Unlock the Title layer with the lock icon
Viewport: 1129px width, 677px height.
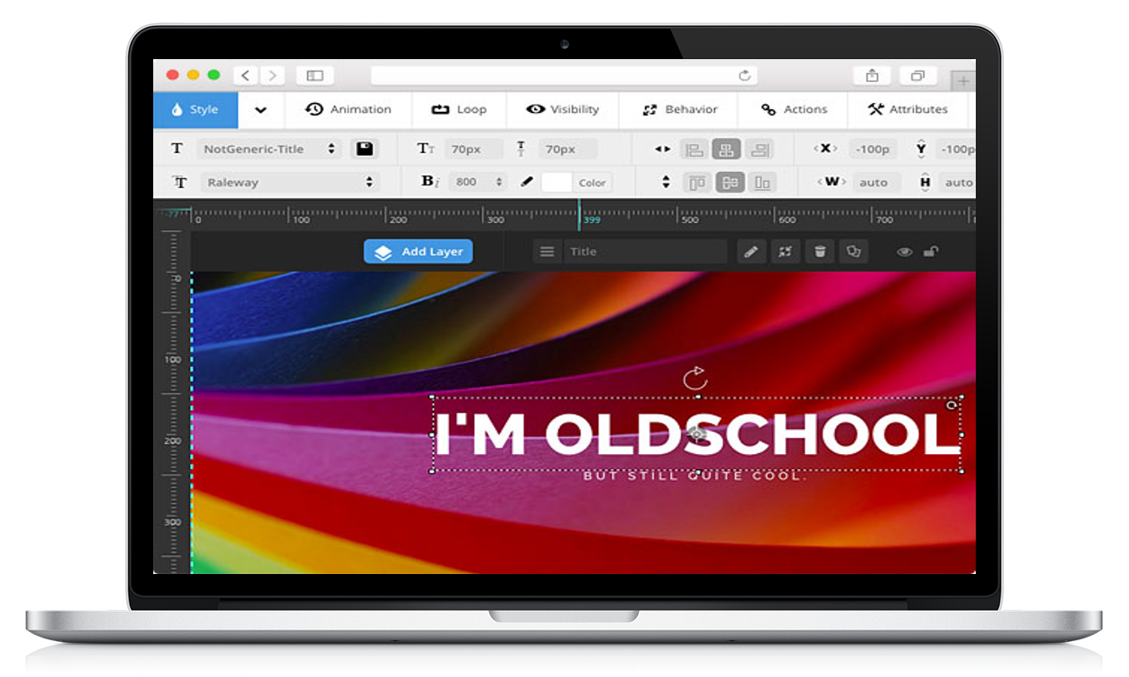[931, 252]
